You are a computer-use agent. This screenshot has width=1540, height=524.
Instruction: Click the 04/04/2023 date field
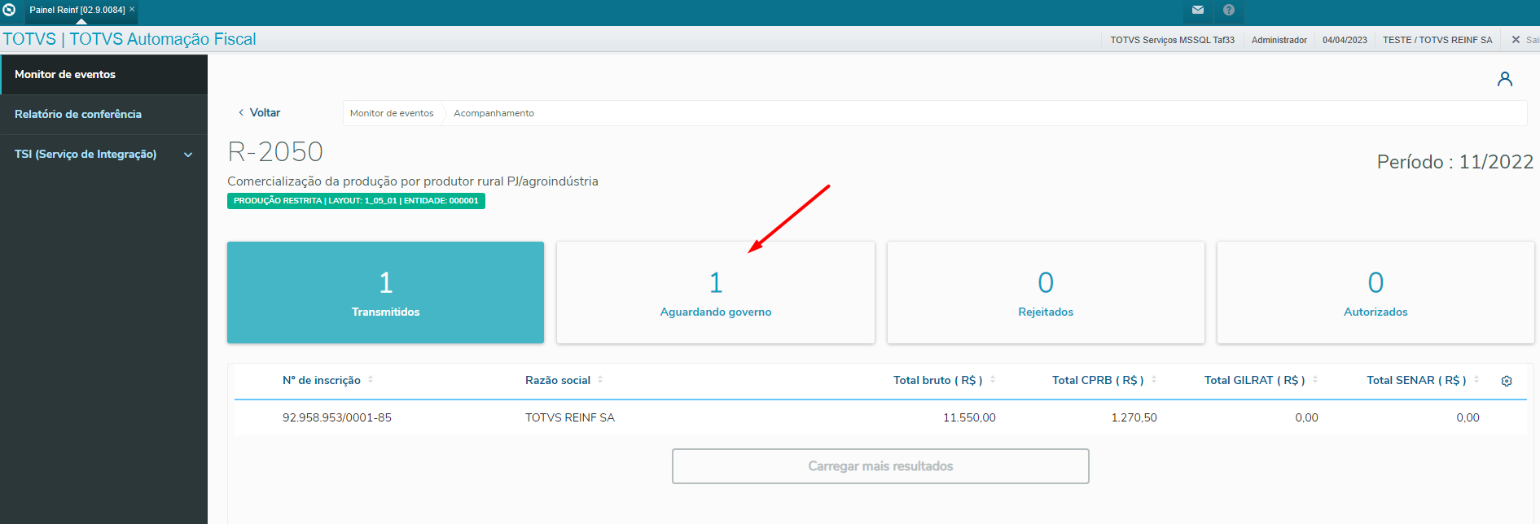coord(1345,40)
